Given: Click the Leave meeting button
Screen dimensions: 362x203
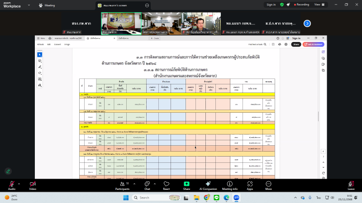Looking at the screenshot, I should tap(351, 184).
